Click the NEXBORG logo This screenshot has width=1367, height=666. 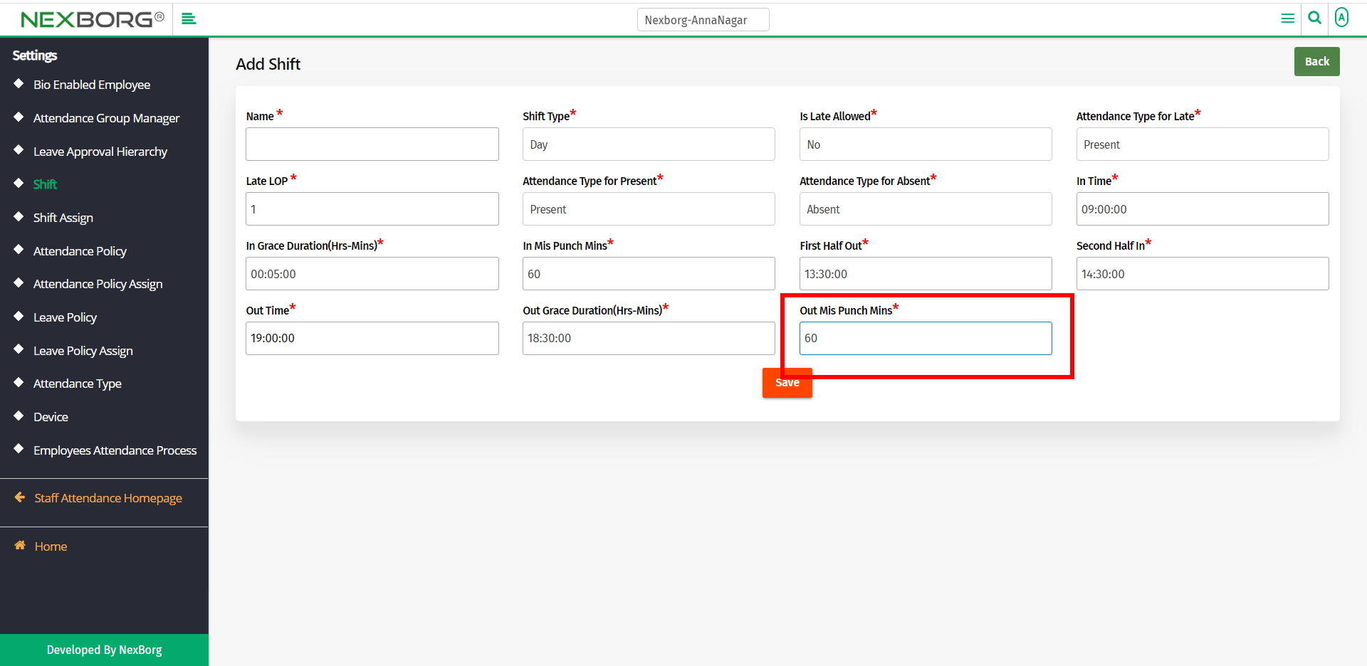tap(93, 19)
